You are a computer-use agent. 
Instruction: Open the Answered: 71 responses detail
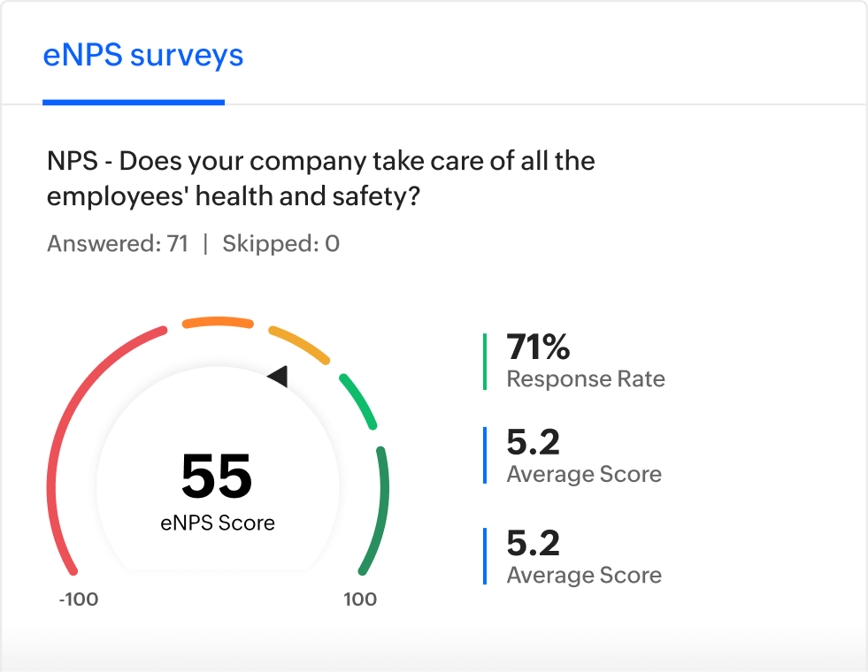(116, 244)
